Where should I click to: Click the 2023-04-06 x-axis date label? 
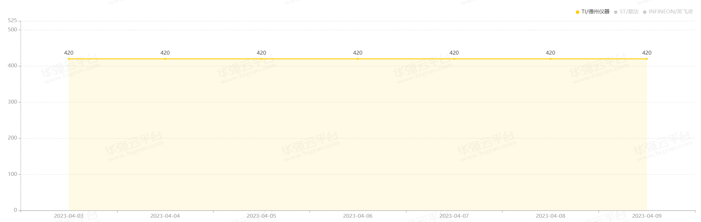[358, 216]
